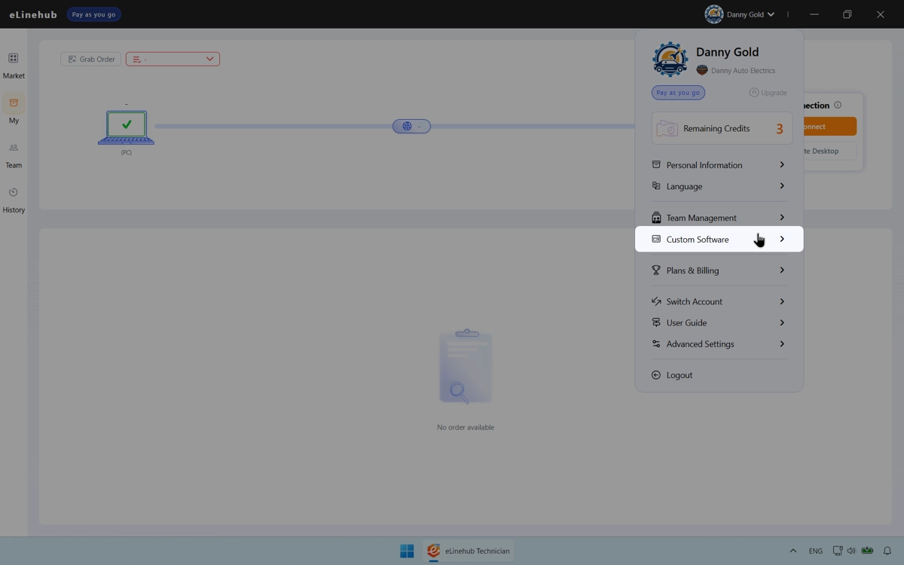This screenshot has width=904, height=565.
Task: Expand the Switch Account chevron
Action: pos(782,301)
